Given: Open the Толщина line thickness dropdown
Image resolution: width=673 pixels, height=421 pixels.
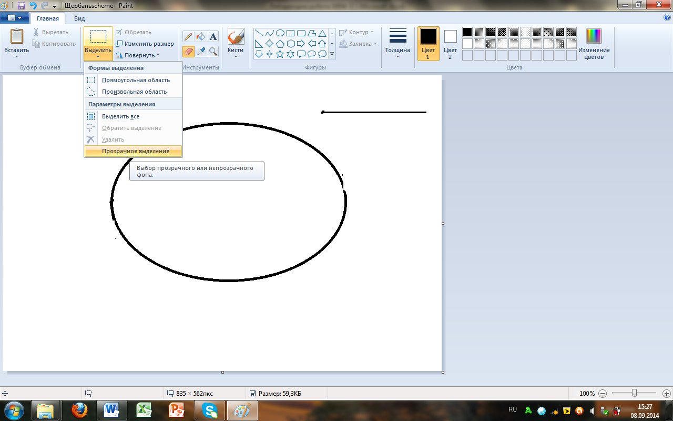Looking at the screenshot, I should pyautogui.click(x=397, y=56).
